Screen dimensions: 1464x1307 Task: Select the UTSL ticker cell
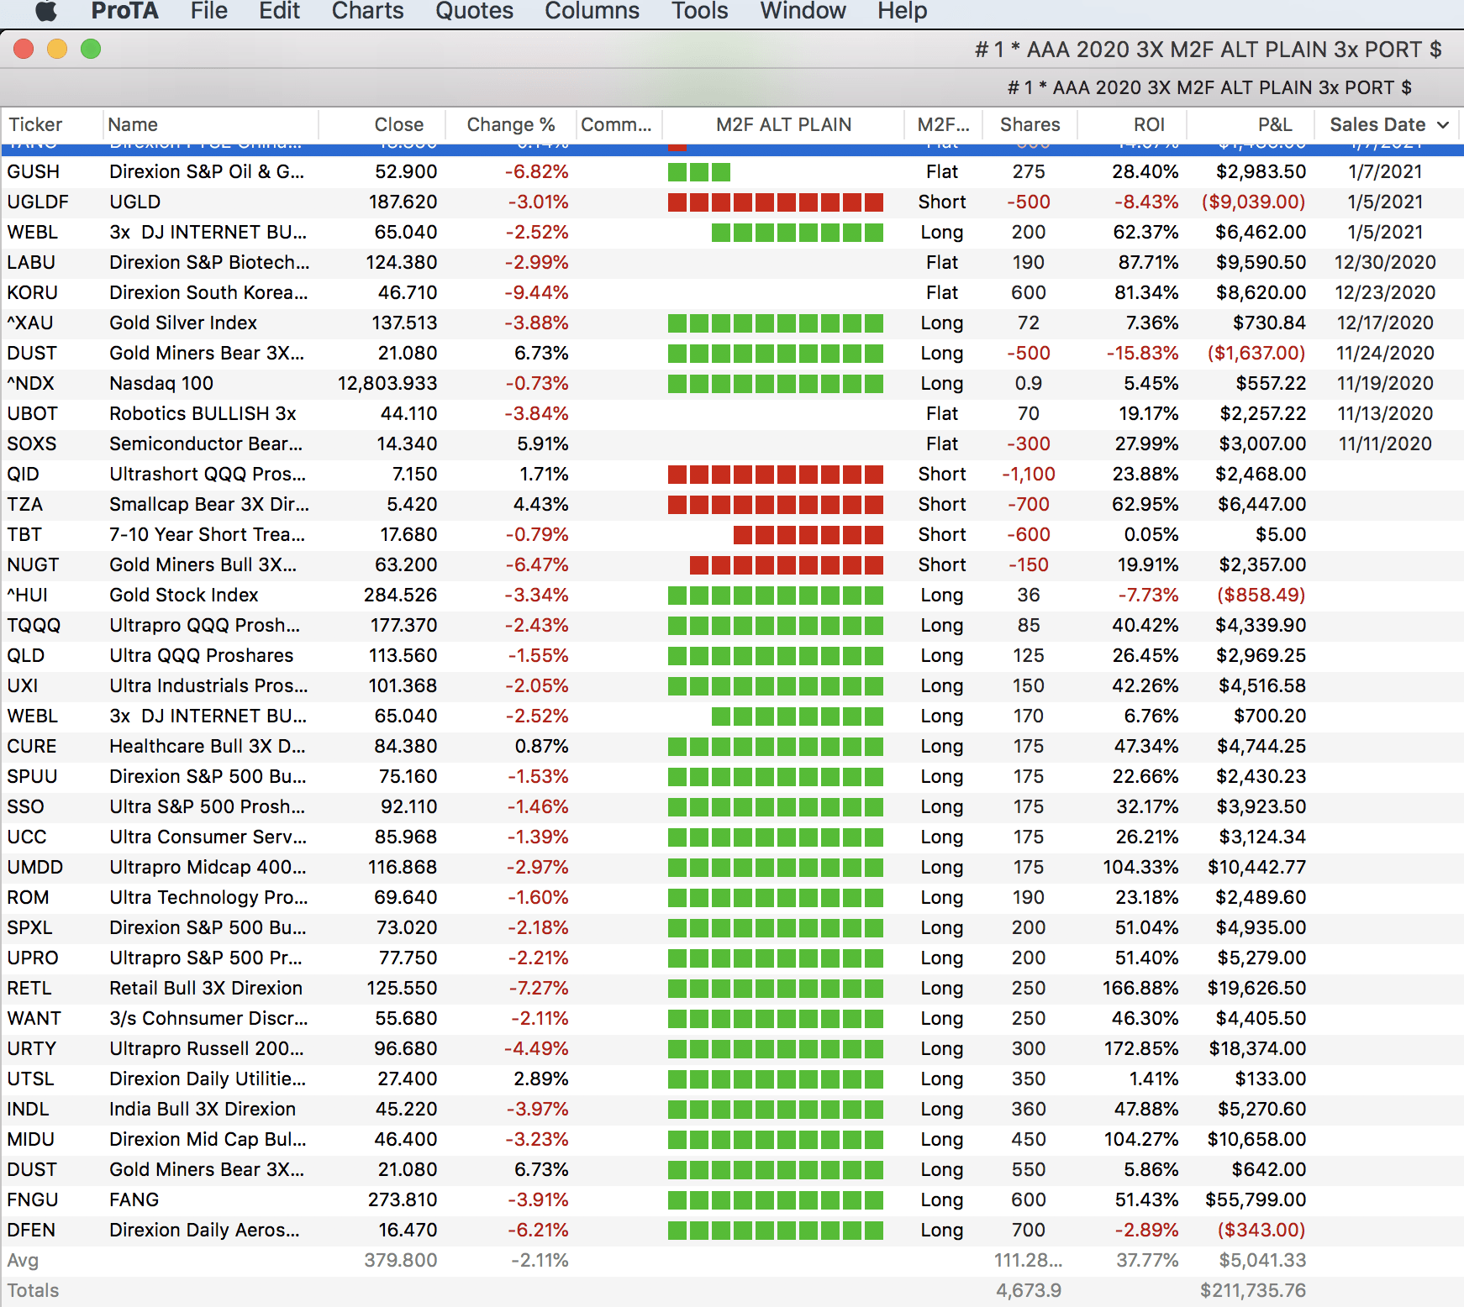pos(30,1079)
